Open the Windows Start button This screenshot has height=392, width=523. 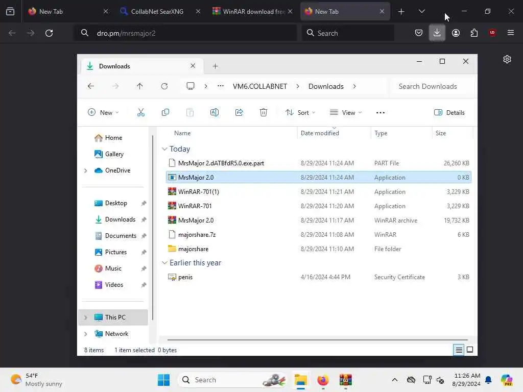[164, 380]
